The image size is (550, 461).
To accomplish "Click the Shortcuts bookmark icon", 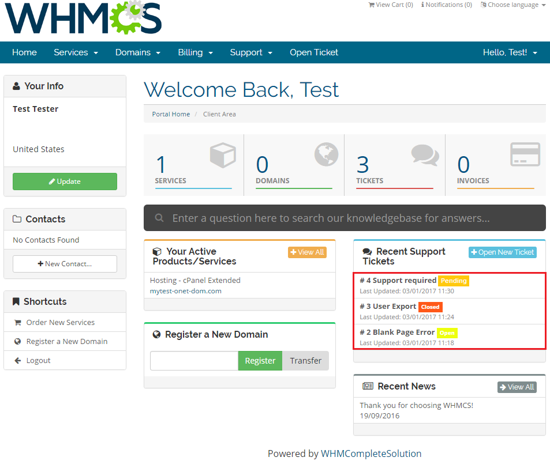I will [16, 301].
